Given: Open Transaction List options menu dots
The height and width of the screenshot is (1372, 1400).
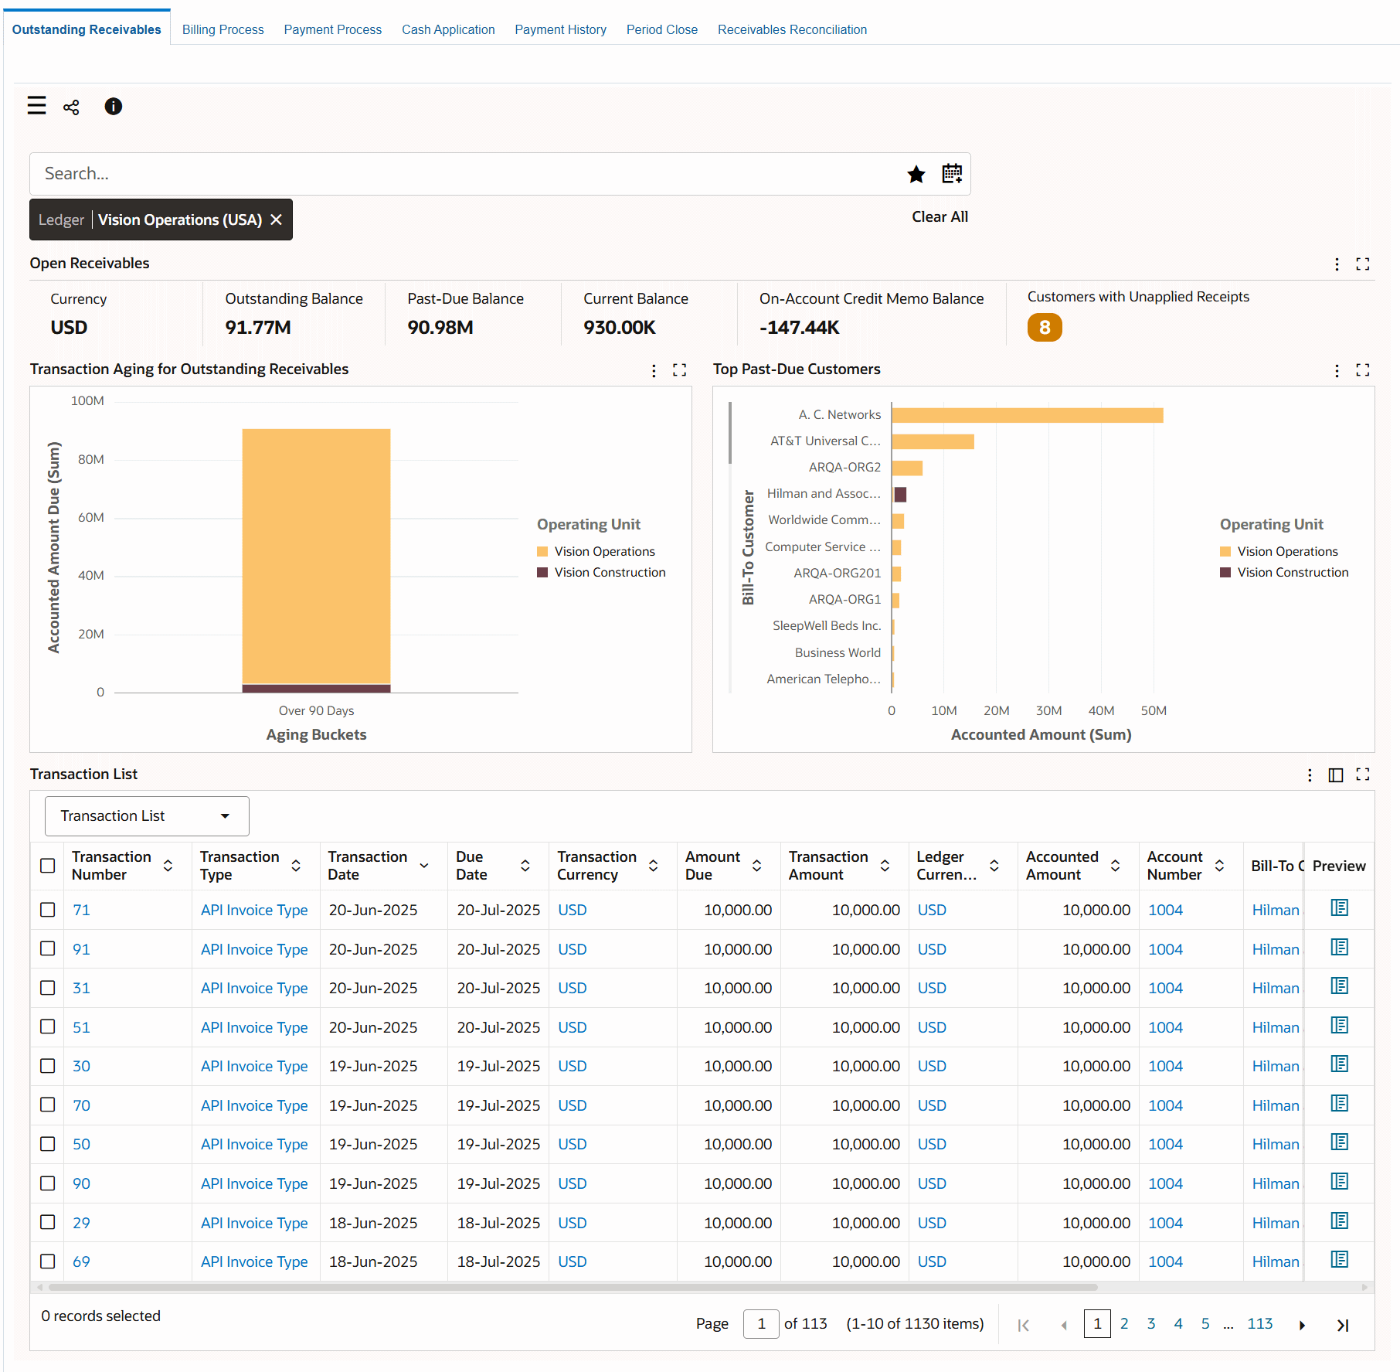Looking at the screenshot, I should 1310,775.
